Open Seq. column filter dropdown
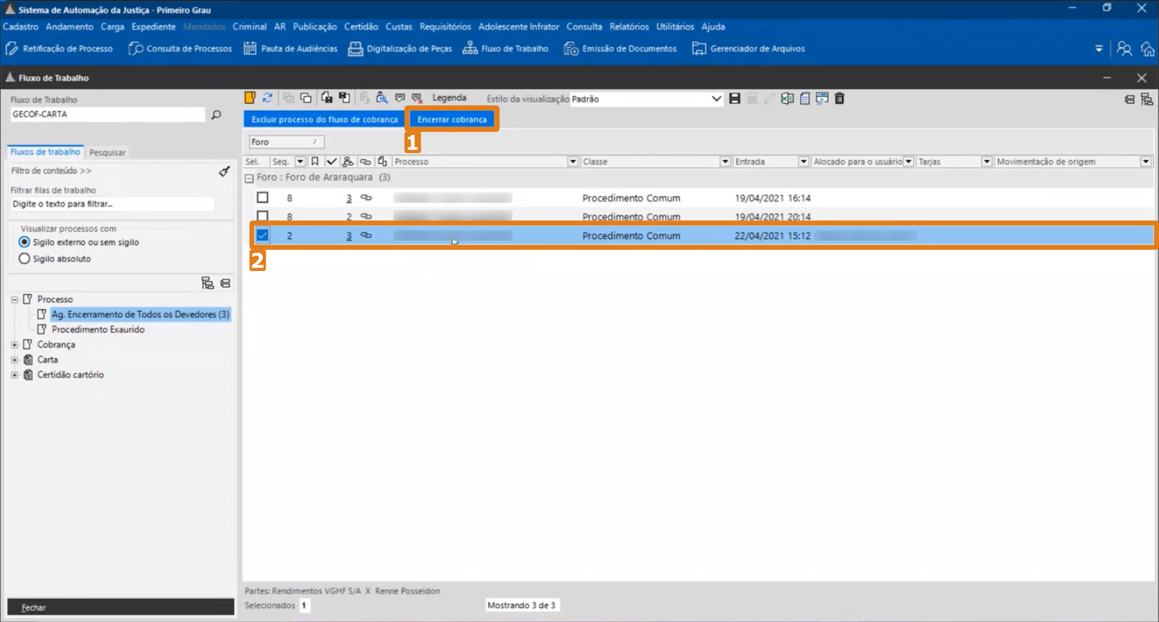 [300, 161]
